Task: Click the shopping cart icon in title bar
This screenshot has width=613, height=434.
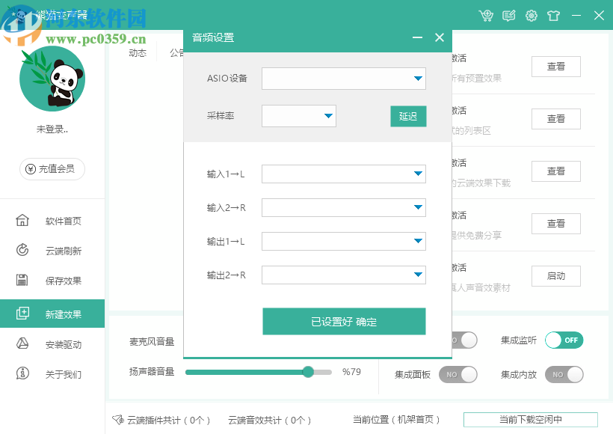Action: click(x=487, y=16)
